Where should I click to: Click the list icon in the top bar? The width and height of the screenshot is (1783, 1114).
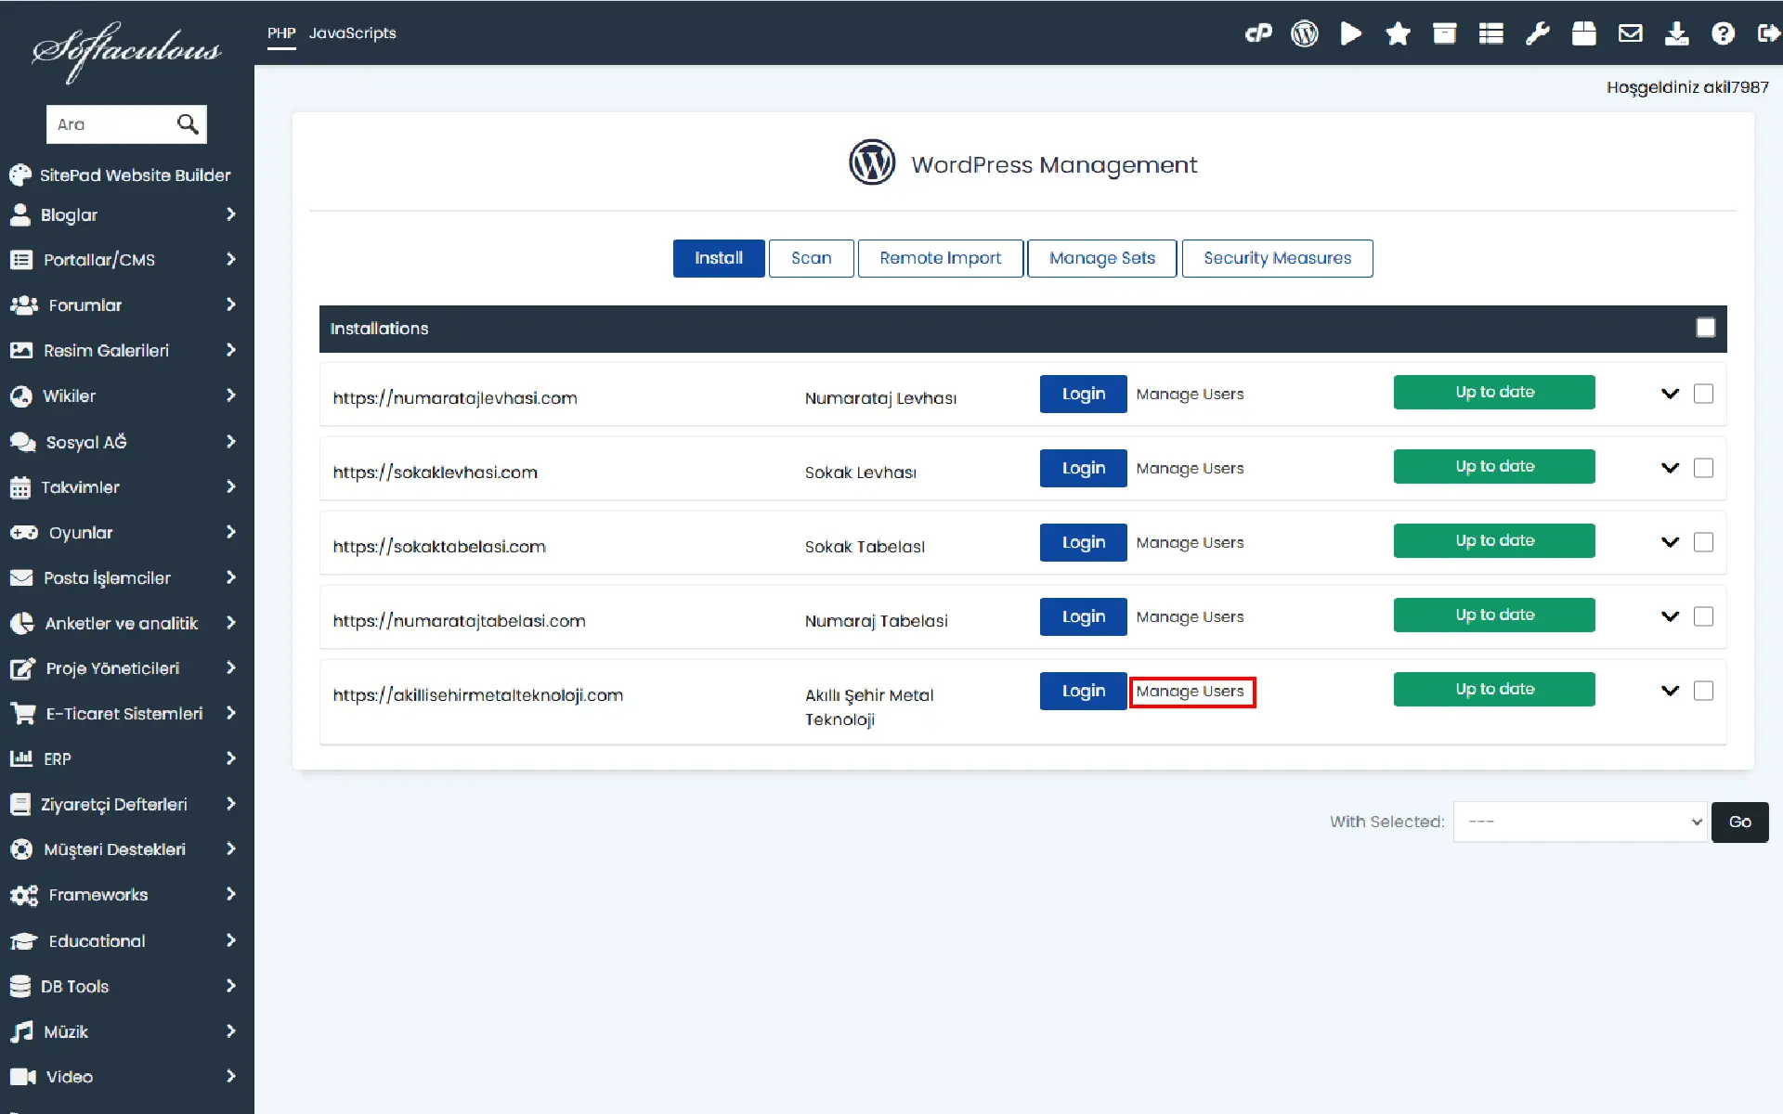click(1490, 34)
